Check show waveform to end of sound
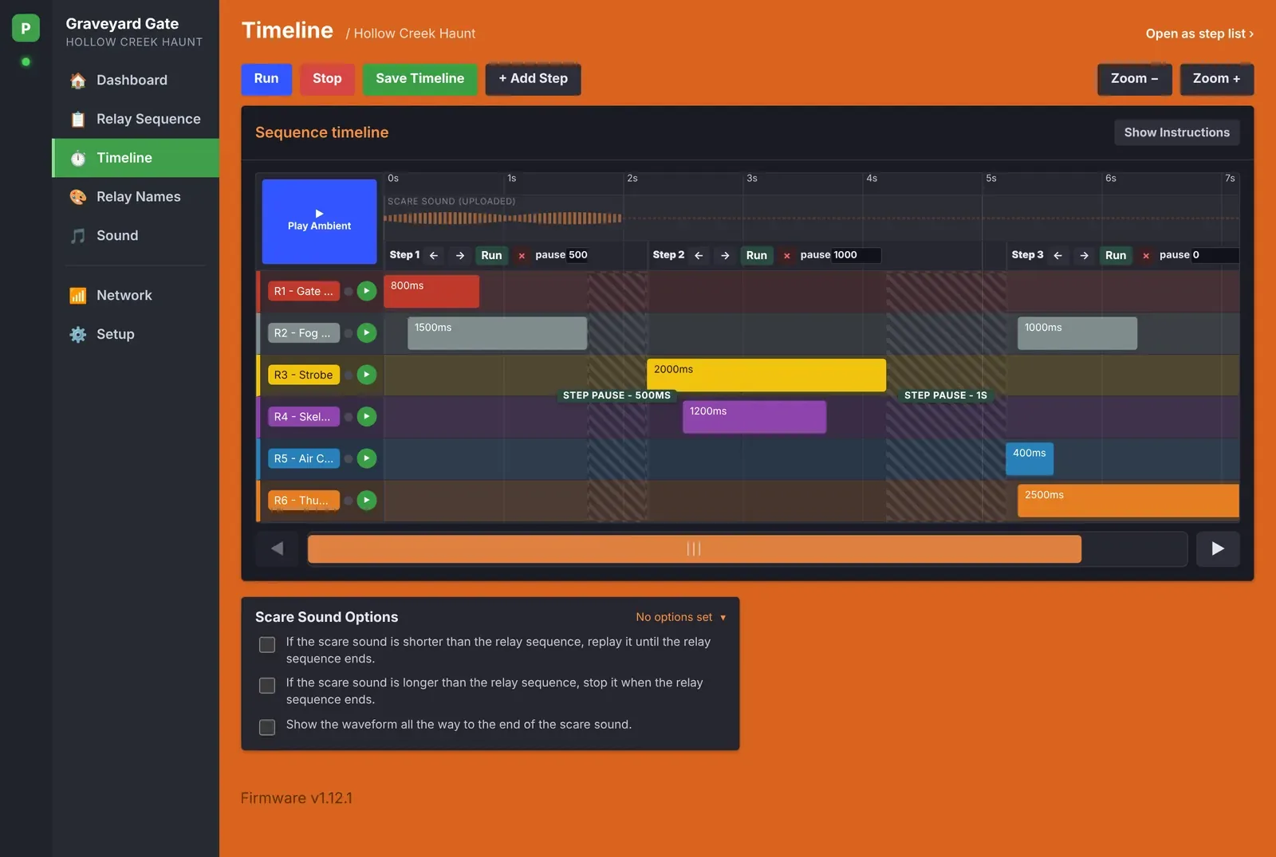The height and width of the screenshot is (857, 1276). (267, 727)
